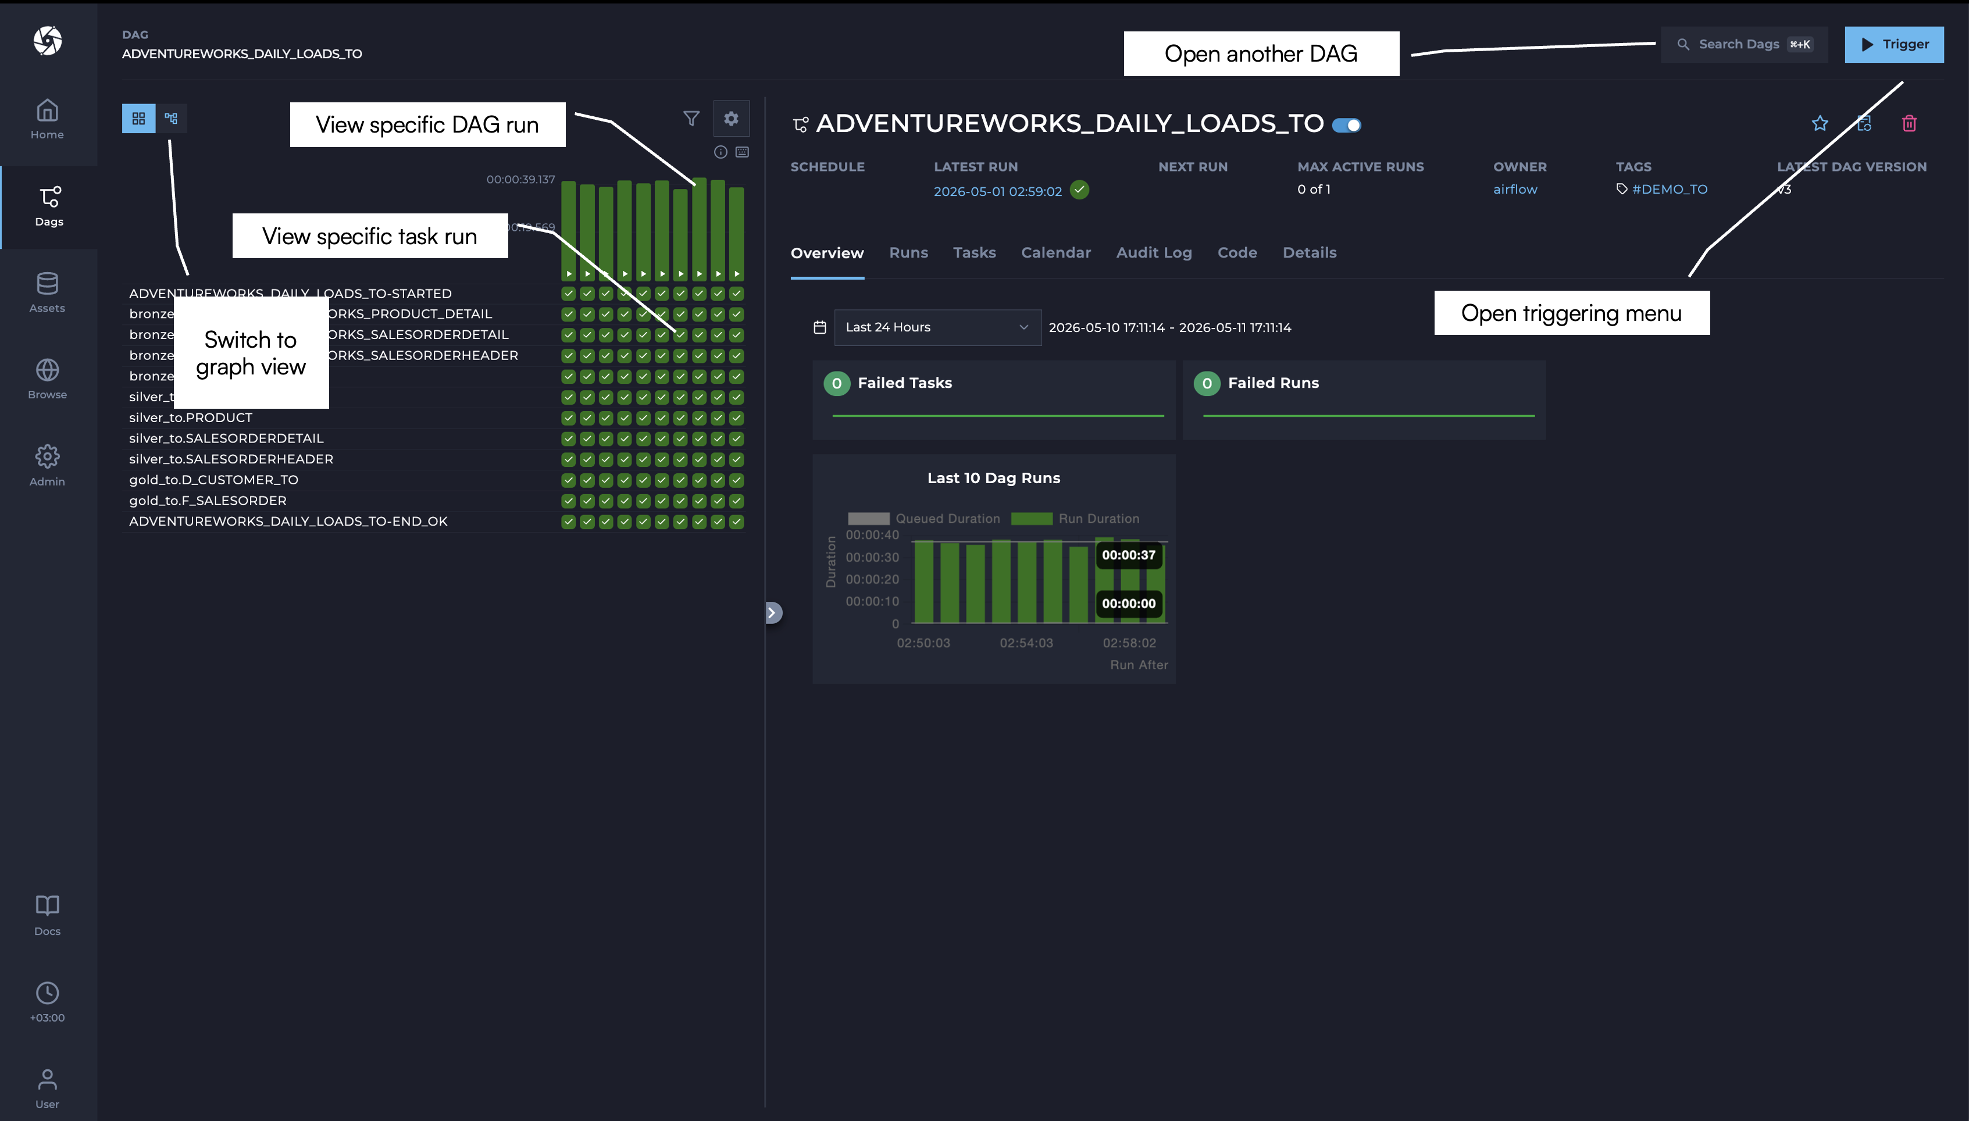This screenshot has width=1969, height=1121.
Task: Click first bar in Last 10 Dag Runs chart
Action: (924, 581)
